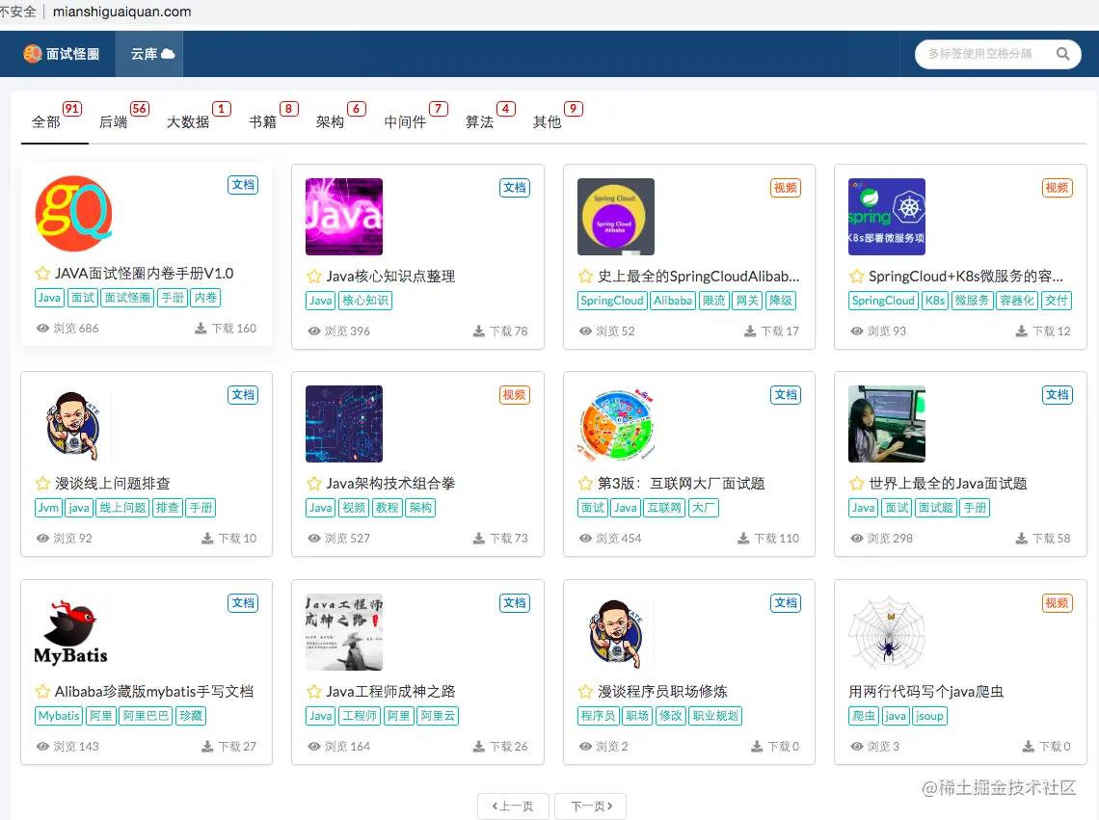
Task: Click the Jvm tag
Action: [x=48, y=508]
